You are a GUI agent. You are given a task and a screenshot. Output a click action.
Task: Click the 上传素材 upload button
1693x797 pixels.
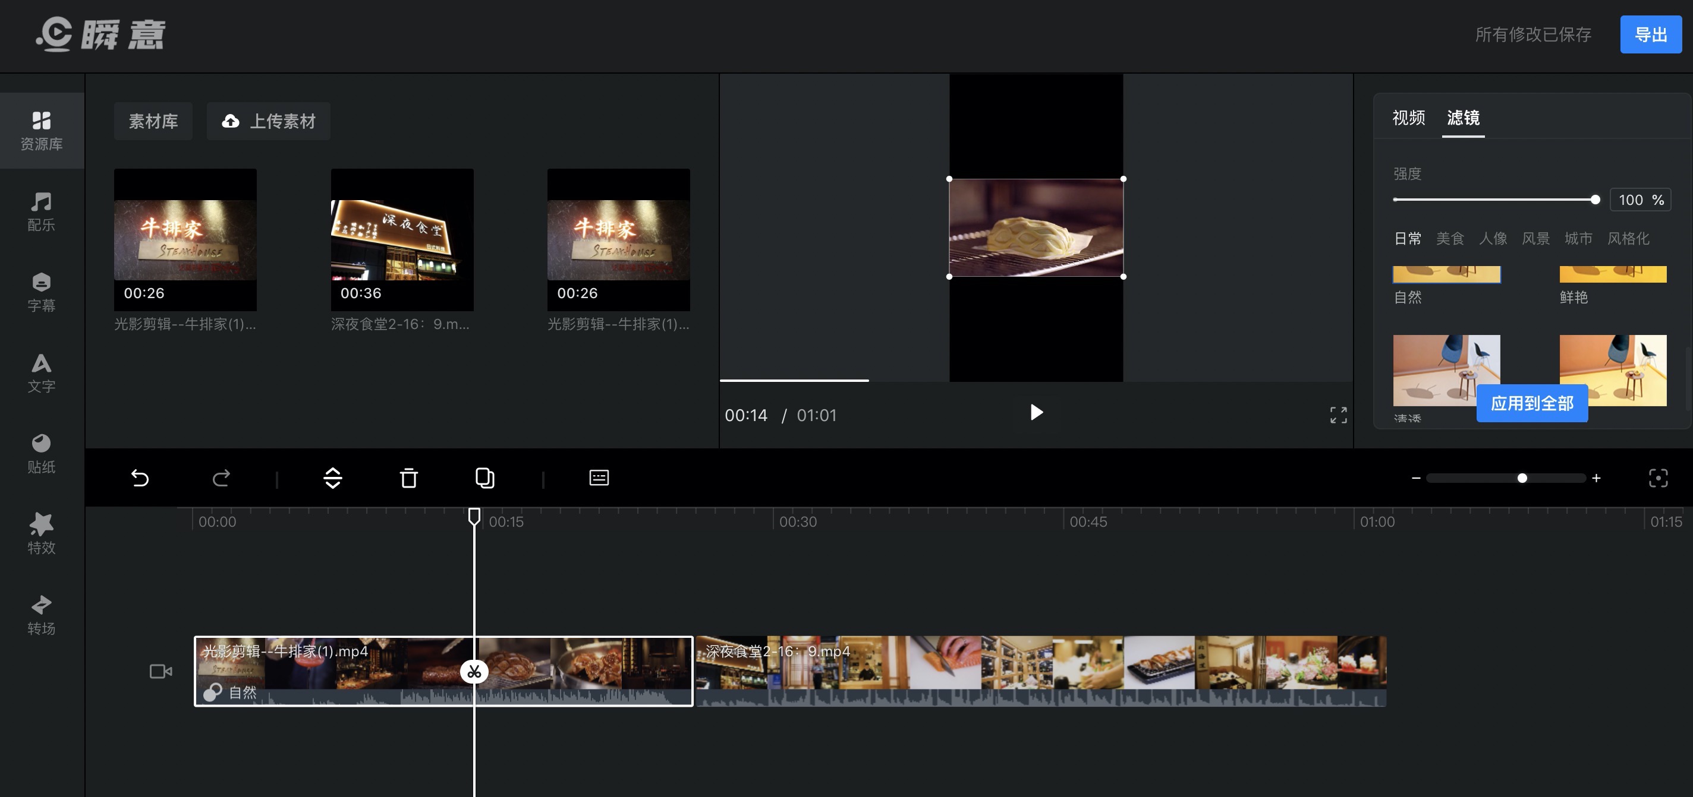point(269,122)
